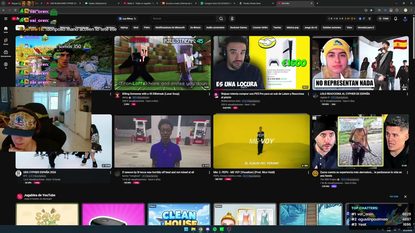Open Kick app from the taskbar
The width and height of the screenshot is (415, 233).
click(222, 229)
